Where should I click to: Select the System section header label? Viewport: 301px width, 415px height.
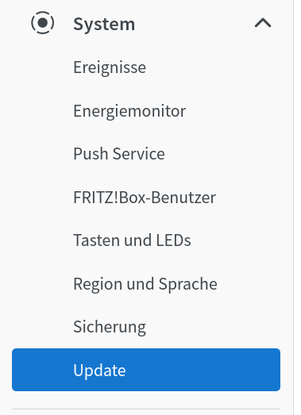[x=104, y=25]
